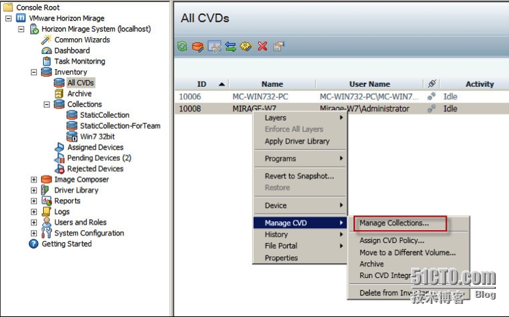The image size is (509, 317).
Task: Open the File Portal submenu
Action: click(300, 246)
